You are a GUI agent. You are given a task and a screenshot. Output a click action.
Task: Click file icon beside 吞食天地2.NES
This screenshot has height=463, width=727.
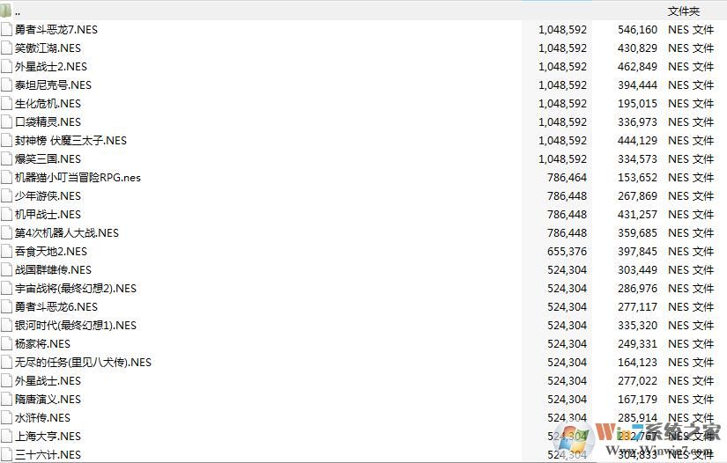pyautogui.click(x=6, y=252)
